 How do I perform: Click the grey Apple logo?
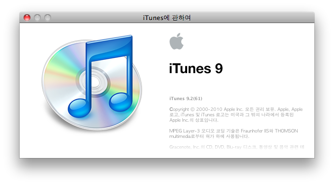point(176,41)
